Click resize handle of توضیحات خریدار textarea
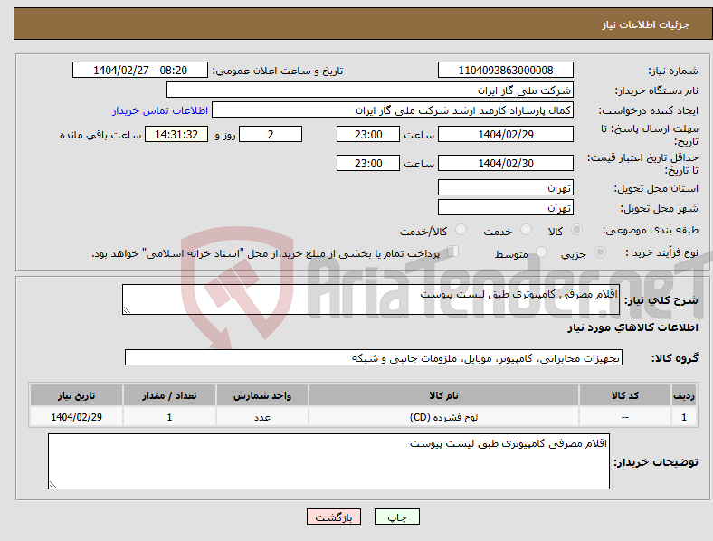This screenshot has width=713, height=541. 52,485
